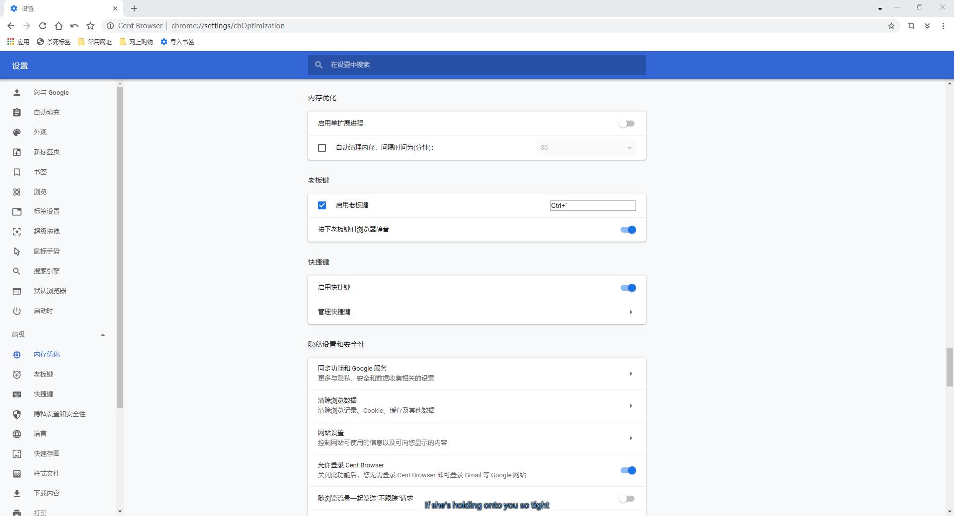This screenshot has height=516, width=954.
Task: Check the auto clean memory checkbox
Action: (322, 148)
